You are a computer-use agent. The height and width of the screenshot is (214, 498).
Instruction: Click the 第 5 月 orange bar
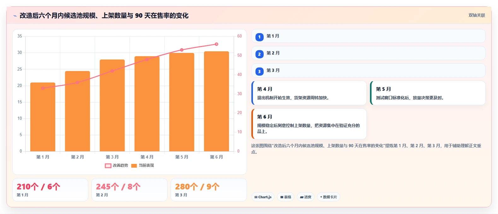[x=182, y=102]
